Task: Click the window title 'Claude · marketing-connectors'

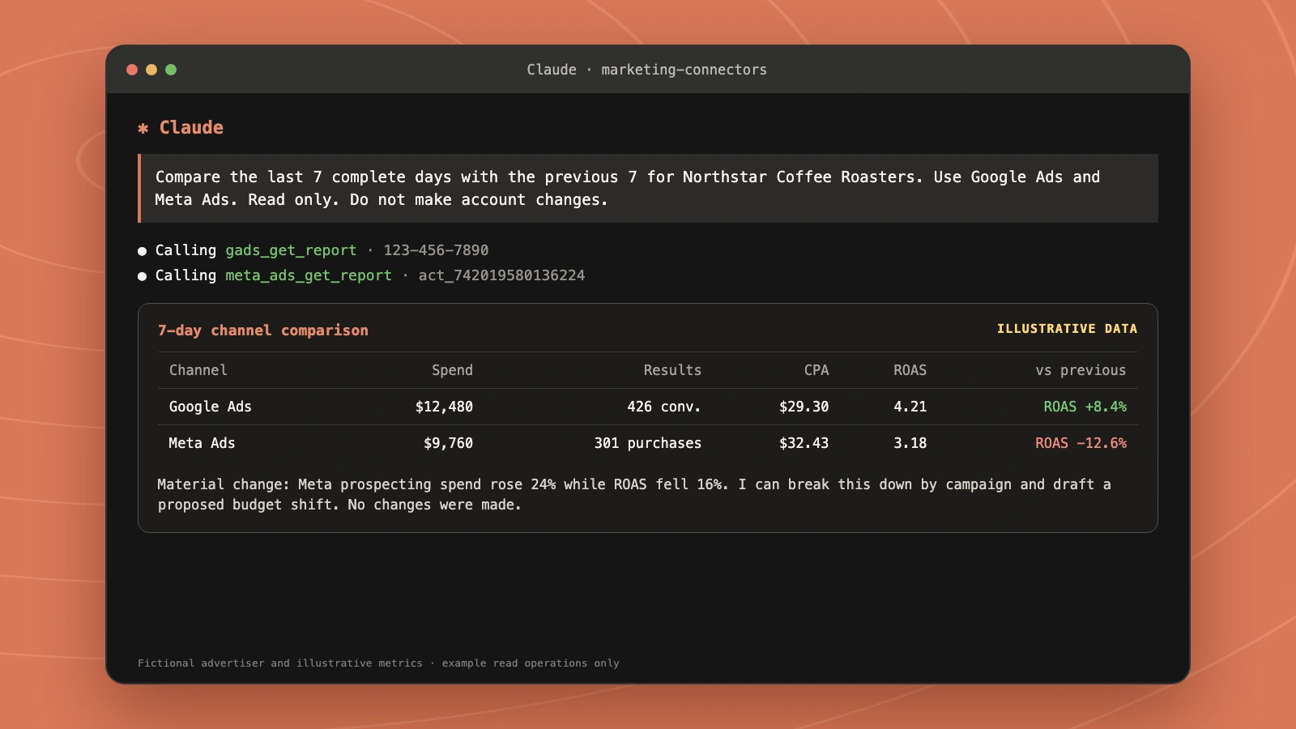Action: 646,70
